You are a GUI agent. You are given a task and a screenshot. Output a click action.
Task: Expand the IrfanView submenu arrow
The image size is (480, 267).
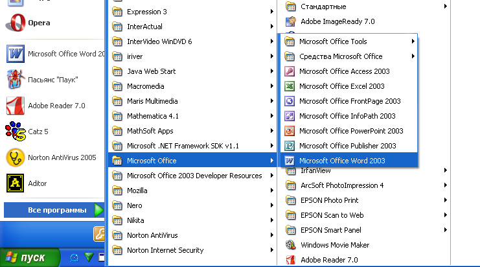pyautogui.click(x=446, y=170)
